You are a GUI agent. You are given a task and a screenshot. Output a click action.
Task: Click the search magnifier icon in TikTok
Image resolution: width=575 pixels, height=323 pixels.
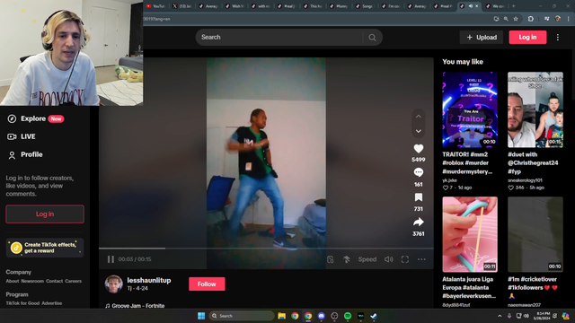[372, 38]
